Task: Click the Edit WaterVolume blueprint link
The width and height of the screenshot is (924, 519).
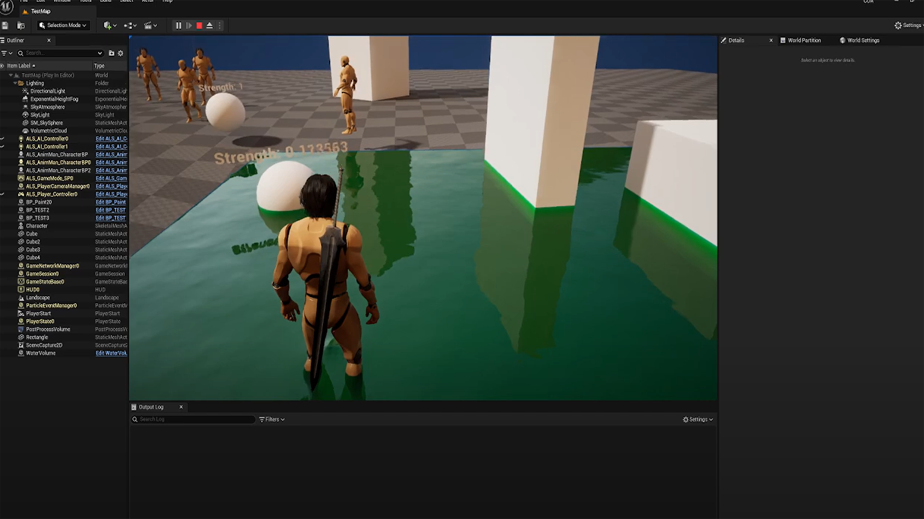Action: pyautogui.click(x=111, y=353)
